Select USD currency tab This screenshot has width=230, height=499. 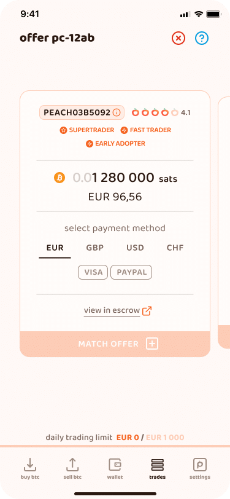coord(135,248)
